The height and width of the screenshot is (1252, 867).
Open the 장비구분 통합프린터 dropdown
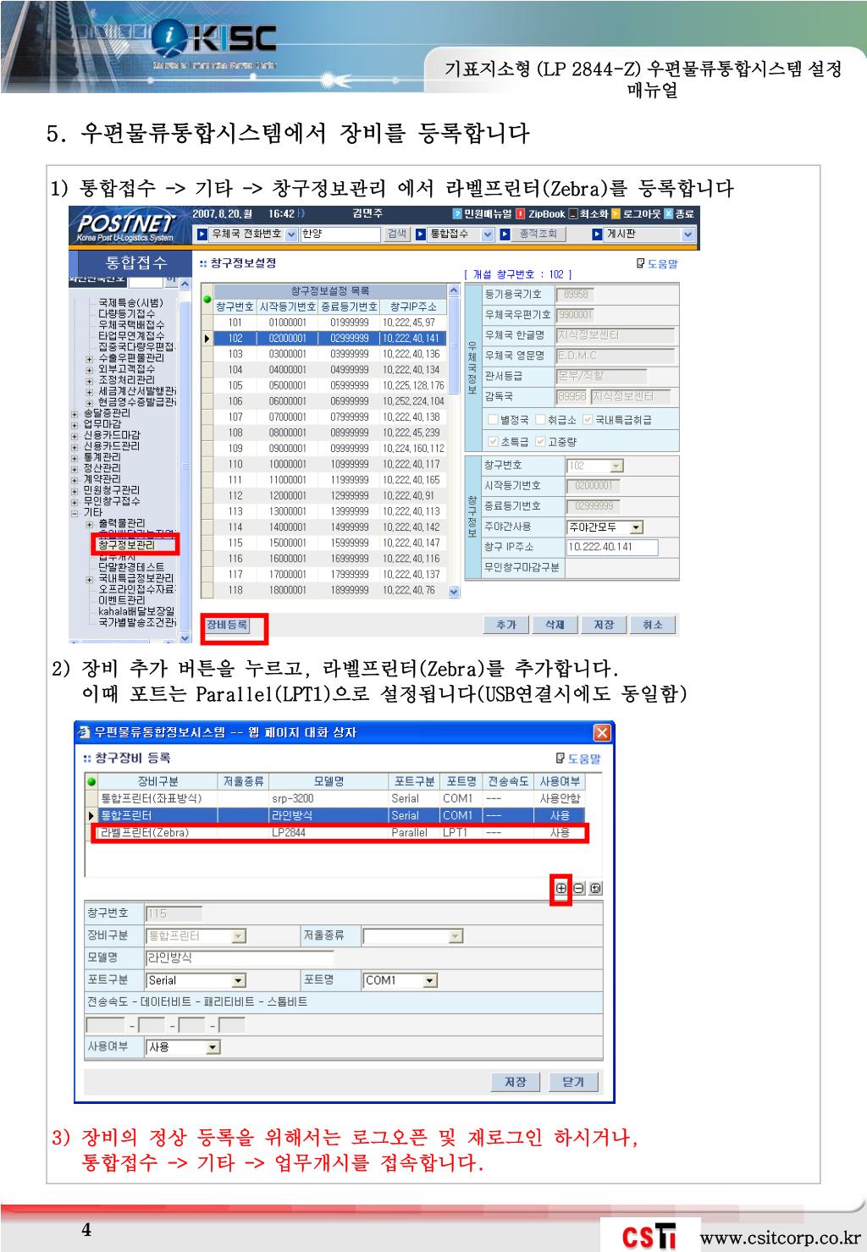pyautogui.click(x=240, y=936)
